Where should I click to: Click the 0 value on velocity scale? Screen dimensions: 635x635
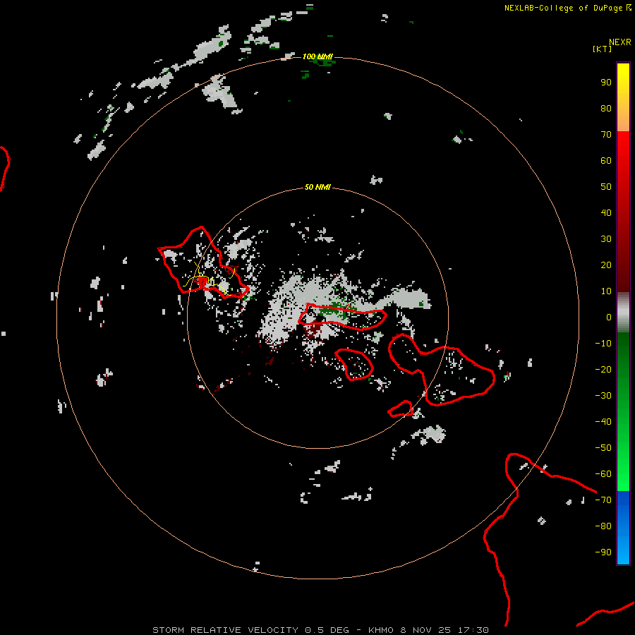609,317
